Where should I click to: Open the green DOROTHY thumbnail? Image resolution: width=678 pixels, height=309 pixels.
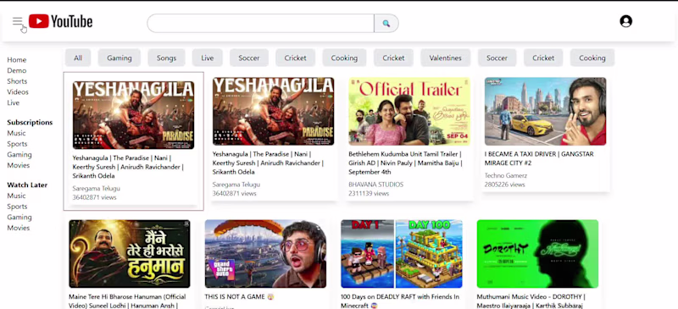pyautogui.click(x=537, y=254)
